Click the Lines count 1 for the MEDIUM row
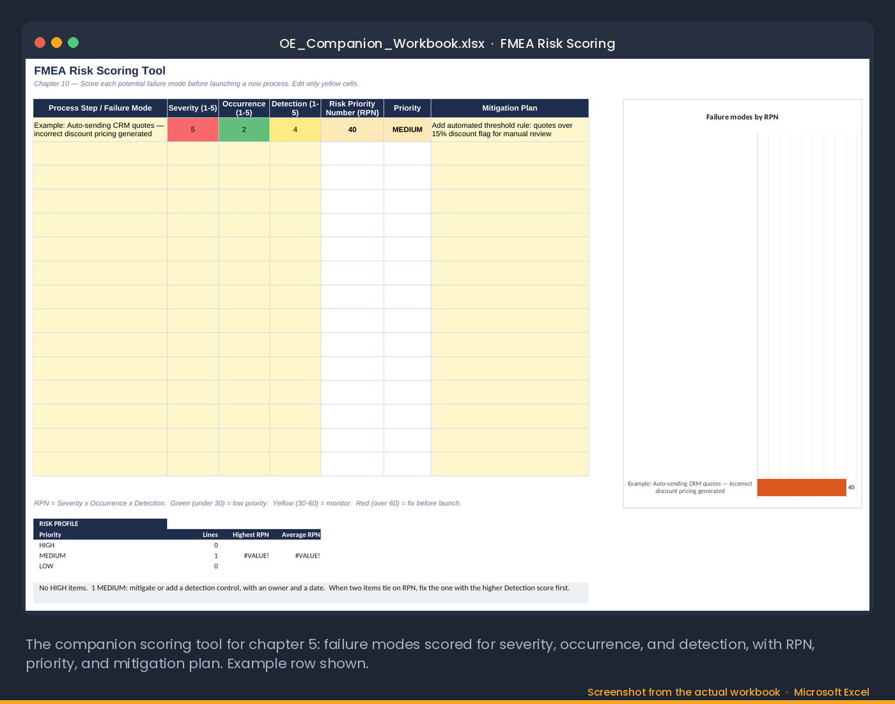The image size is (895, 704). (216, 556)
